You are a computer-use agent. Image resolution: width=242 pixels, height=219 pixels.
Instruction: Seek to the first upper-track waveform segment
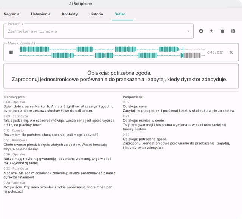pyautogui.click(x=34, y=49)
